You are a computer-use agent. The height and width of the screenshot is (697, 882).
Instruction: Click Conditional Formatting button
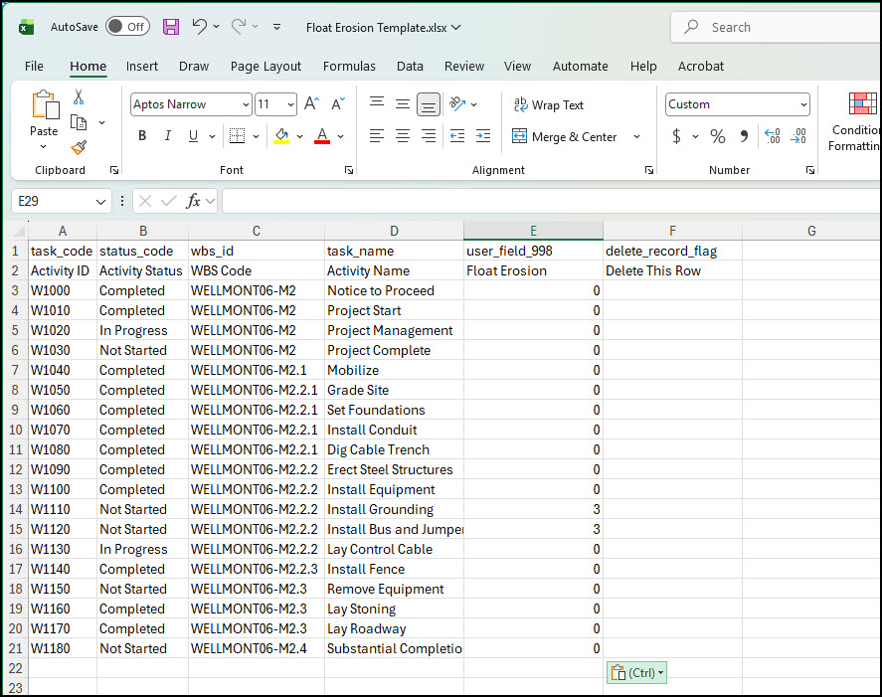click(x=855, y=121)
